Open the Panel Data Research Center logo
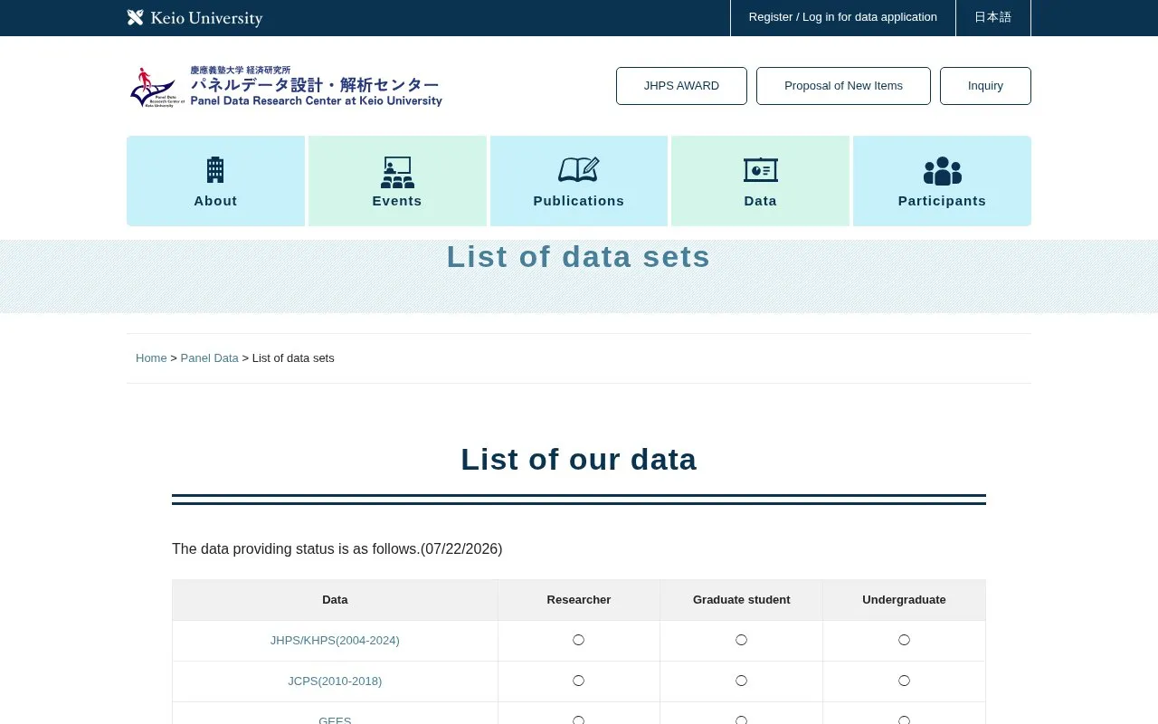1158x724 pixels. (x=285, y=87)
